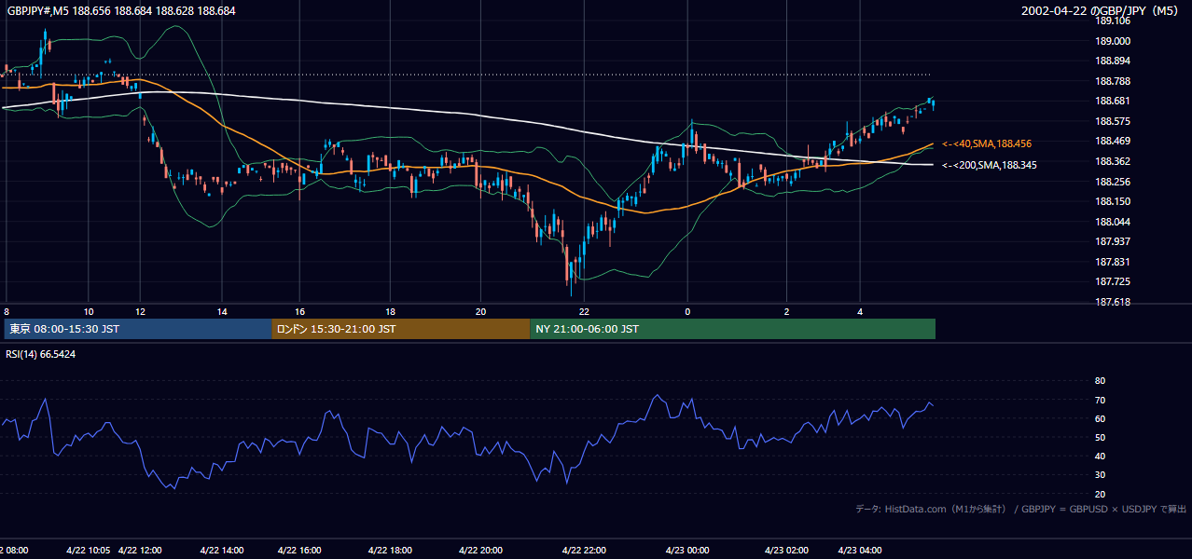The image size is (1192, 559).
Task: Click the hour marker 10 under the price chart
Action: coord(89,311)
